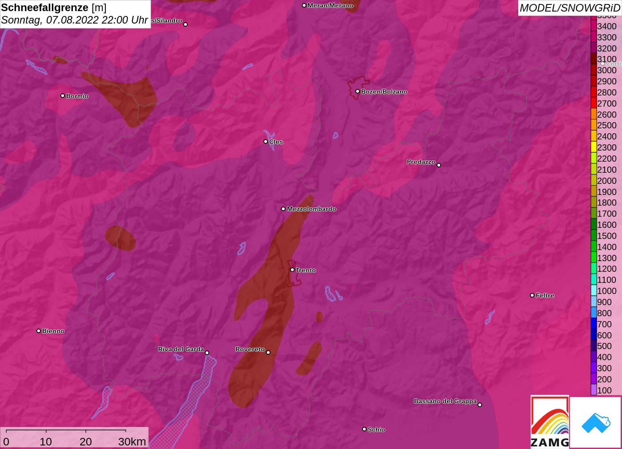Click the Feltre label text
622x449 pixels.
[545, 295]
